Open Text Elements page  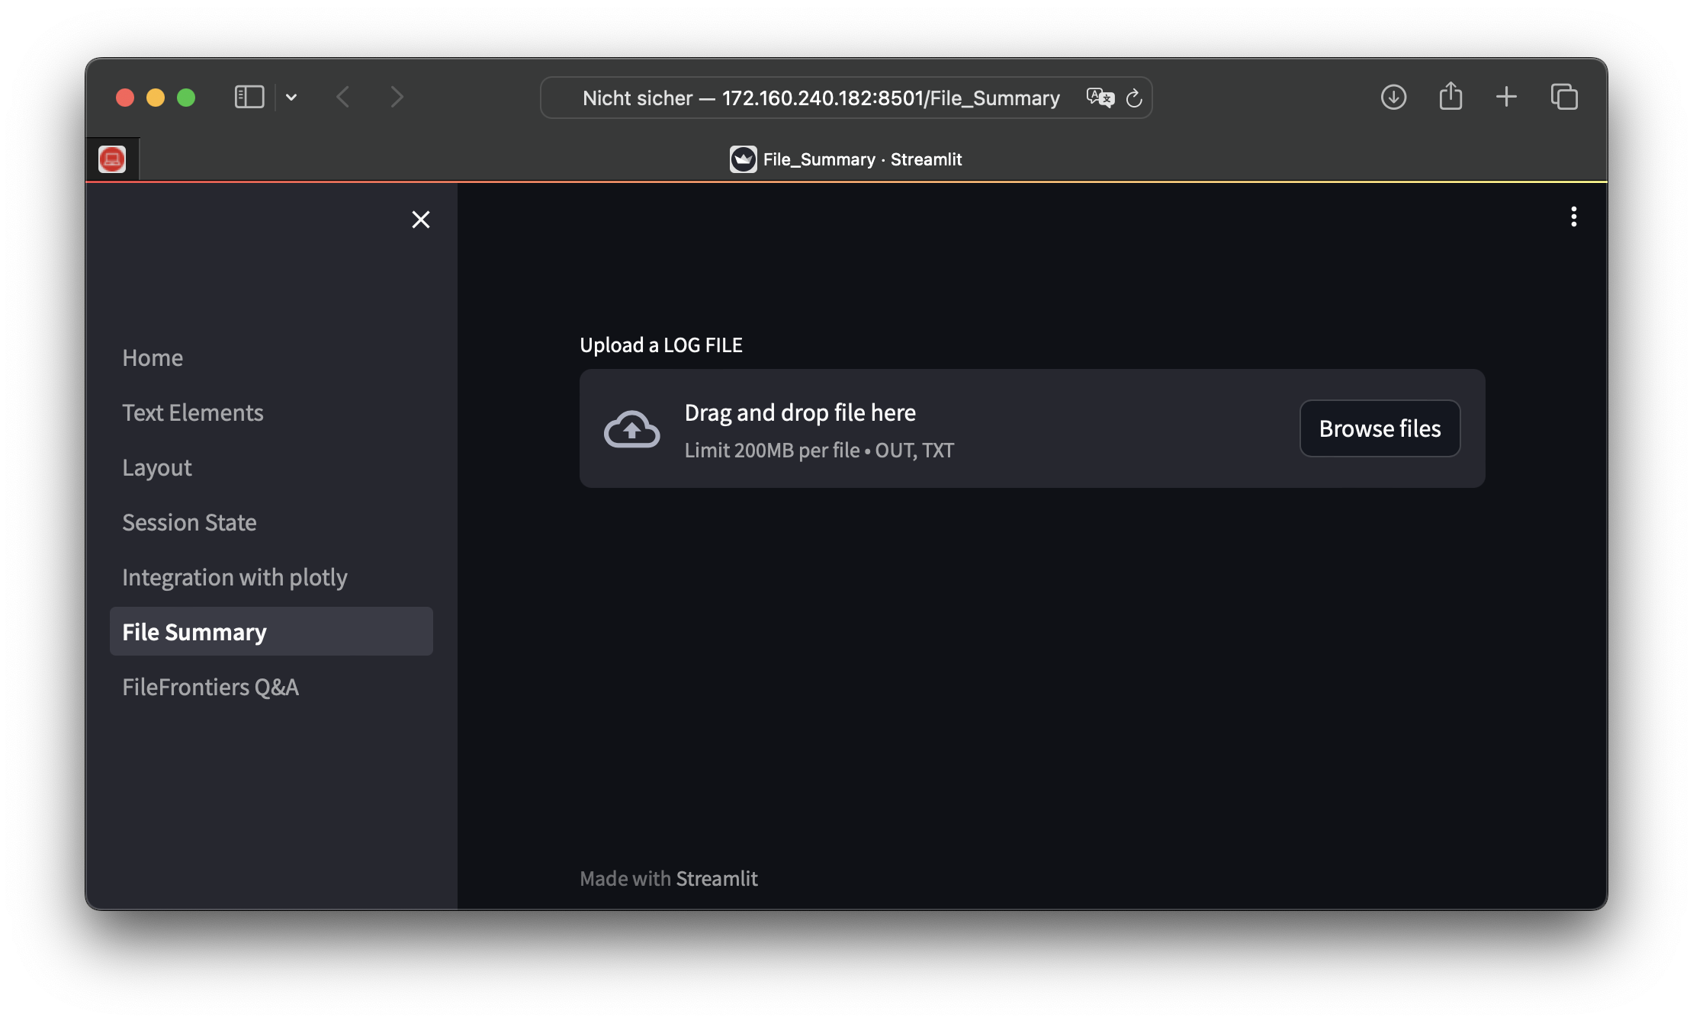coord(193,412)
